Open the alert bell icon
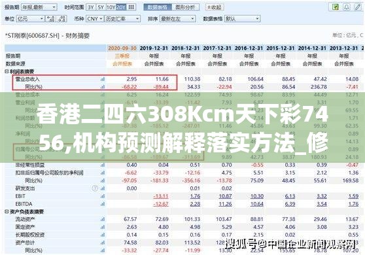The width and height of the screenshot is (365, 255). click(x=347, y=7)
